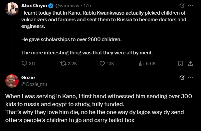Click the Grok icon on Gozie's tweet
Image resolution: width=201 pixels, height=131 pixels.
coord(182,78)
